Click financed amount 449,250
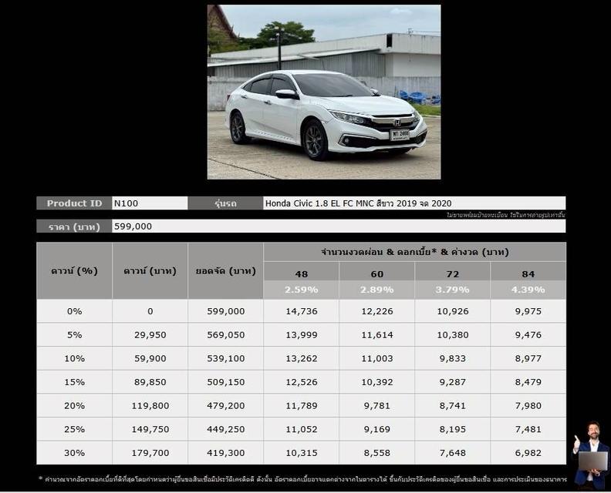 point(225,429)
